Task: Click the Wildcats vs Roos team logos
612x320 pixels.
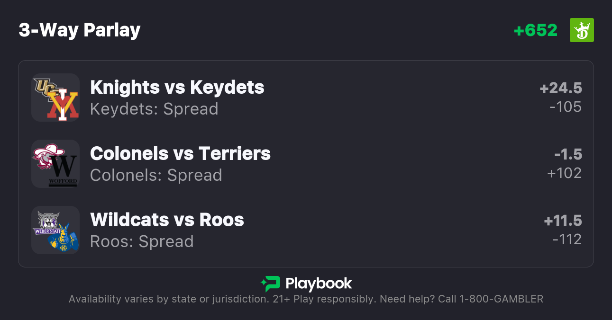Action: (x=55, y=230)
